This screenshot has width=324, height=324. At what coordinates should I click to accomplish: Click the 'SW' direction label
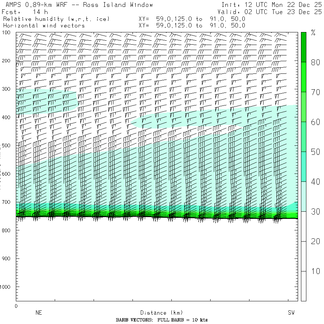click(291, 312)
